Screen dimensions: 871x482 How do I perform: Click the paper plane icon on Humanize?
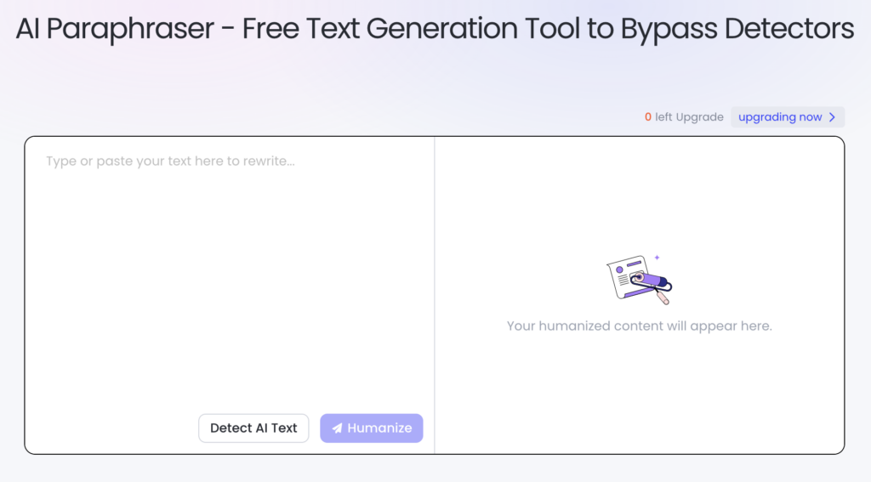[338, 428]
